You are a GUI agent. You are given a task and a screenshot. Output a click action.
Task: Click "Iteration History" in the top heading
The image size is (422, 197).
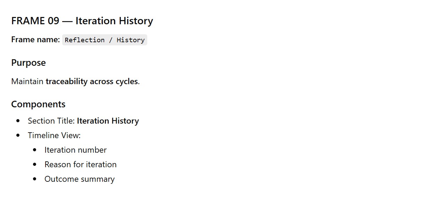tap(114, 21)
